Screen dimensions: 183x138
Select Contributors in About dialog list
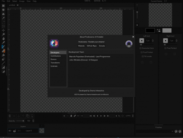click(58, 56)
